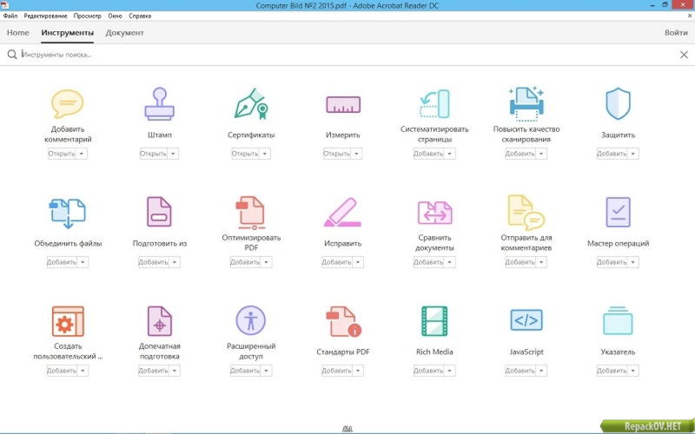Click Добавить button under Стандарты PDF
The image size is (695, 434).
coord(337,371)
